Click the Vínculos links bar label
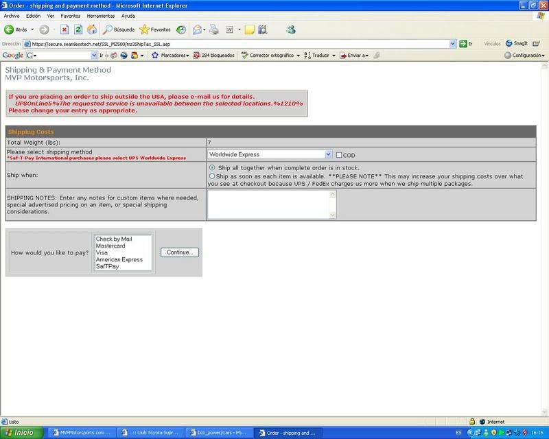The image size is (549, 439). point(492,43)
